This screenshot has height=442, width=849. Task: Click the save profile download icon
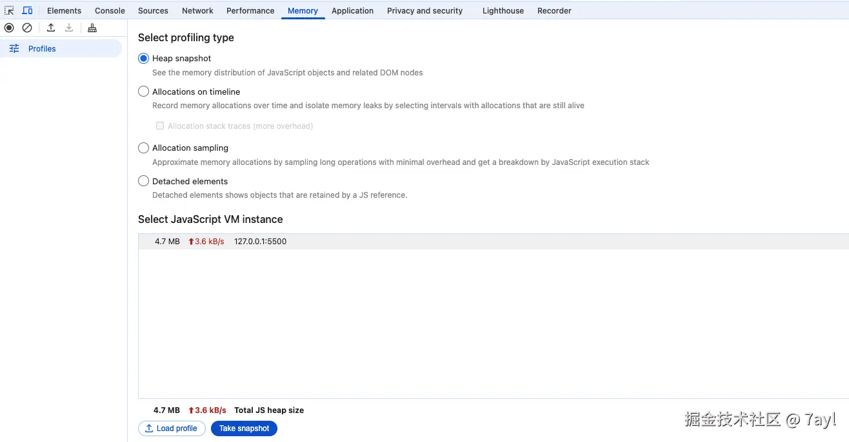click(x=69, y=28)
